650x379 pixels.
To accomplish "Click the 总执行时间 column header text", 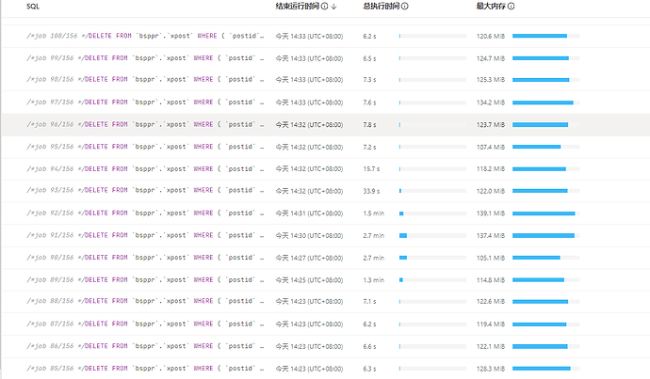I will (x=380, y=6).
